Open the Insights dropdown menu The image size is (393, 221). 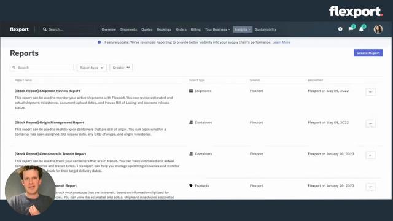[x=243, y=29]
